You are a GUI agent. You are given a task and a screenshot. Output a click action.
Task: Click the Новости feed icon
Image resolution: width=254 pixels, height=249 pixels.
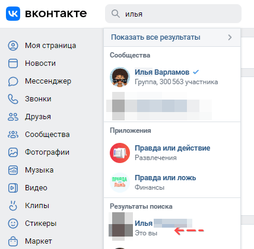coord(13,63)
